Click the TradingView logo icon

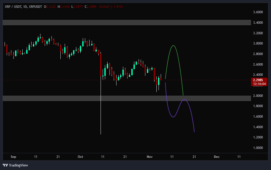[x=5, y=165]
